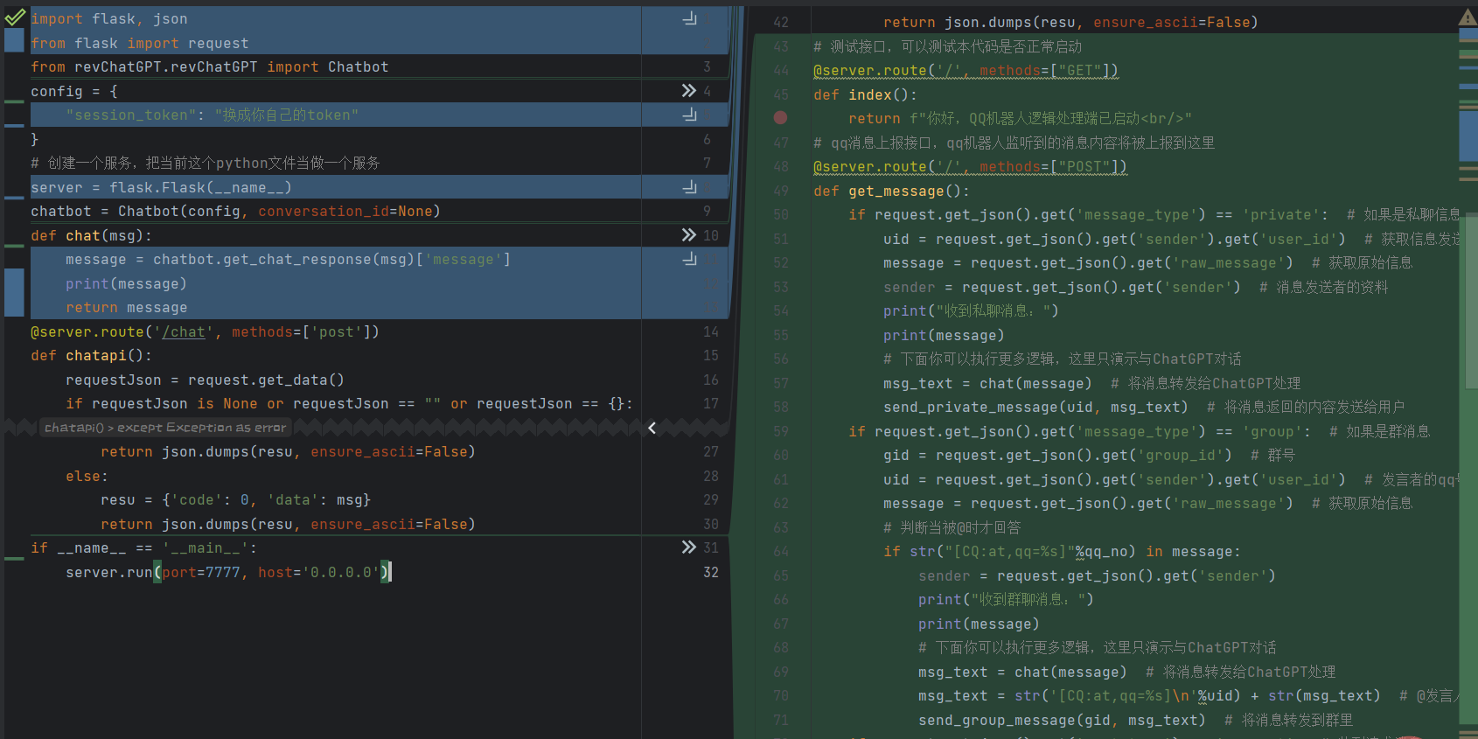Click the append chunk icon at line 1
Screen dimensions: 1478x739
(x=690, y=18)
